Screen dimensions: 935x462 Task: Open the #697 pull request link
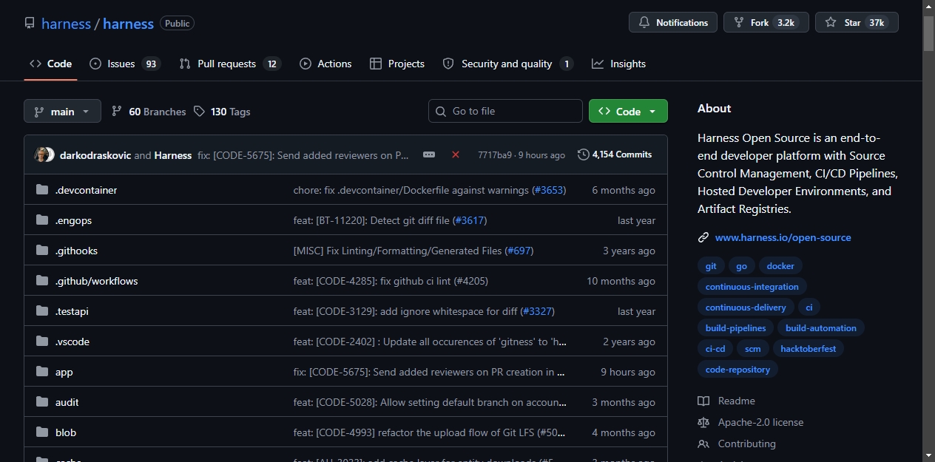(519, 251)
